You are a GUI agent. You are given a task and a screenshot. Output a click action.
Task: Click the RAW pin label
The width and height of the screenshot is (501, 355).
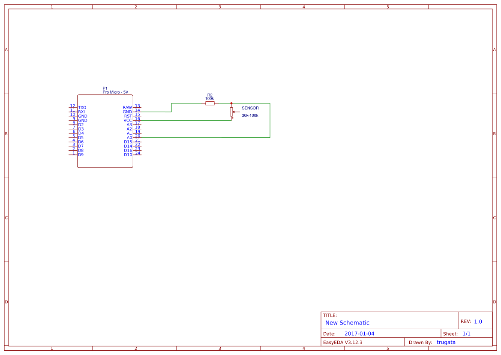(x=127, y=108)
